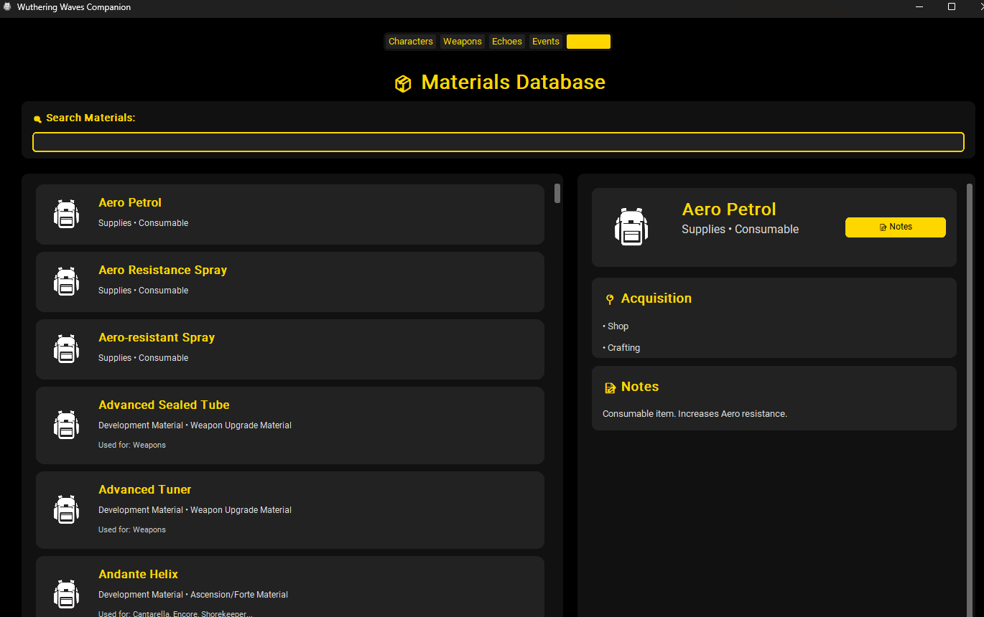The image size is (984, 617).
Task: Click the backpack icon beside Aero Resistance Spray
Action: (66, 281)
